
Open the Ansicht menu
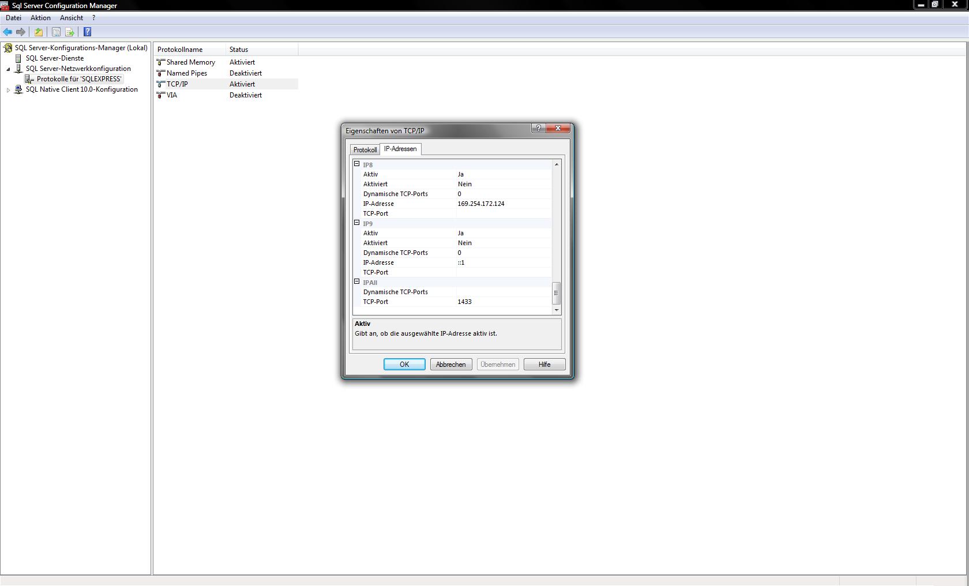click(72, 18)
